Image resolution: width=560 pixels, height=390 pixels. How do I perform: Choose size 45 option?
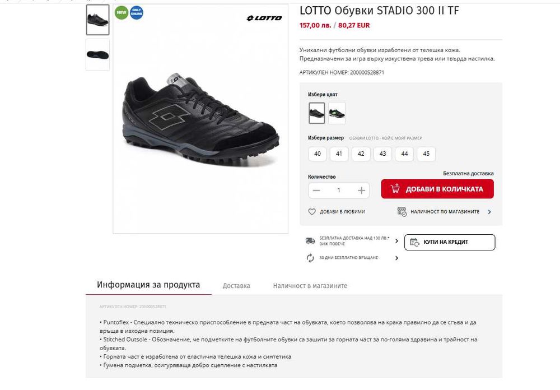pos(426,154)
